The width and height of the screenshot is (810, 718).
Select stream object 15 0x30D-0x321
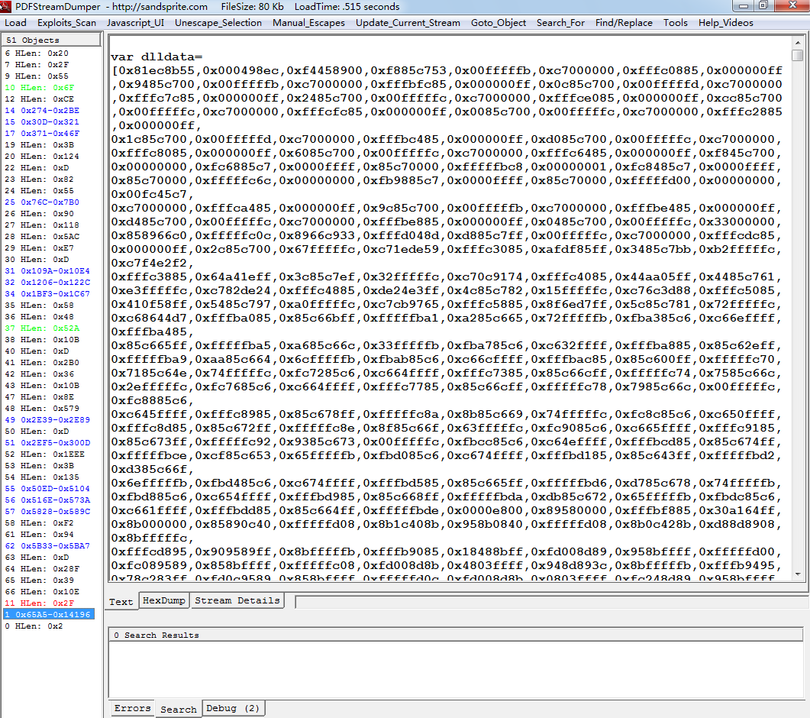click(x=42, y=122)
